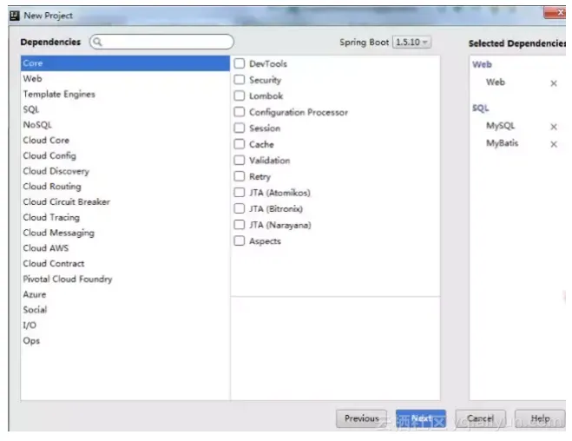Enable the DevTools checkbox

[240, 63]
